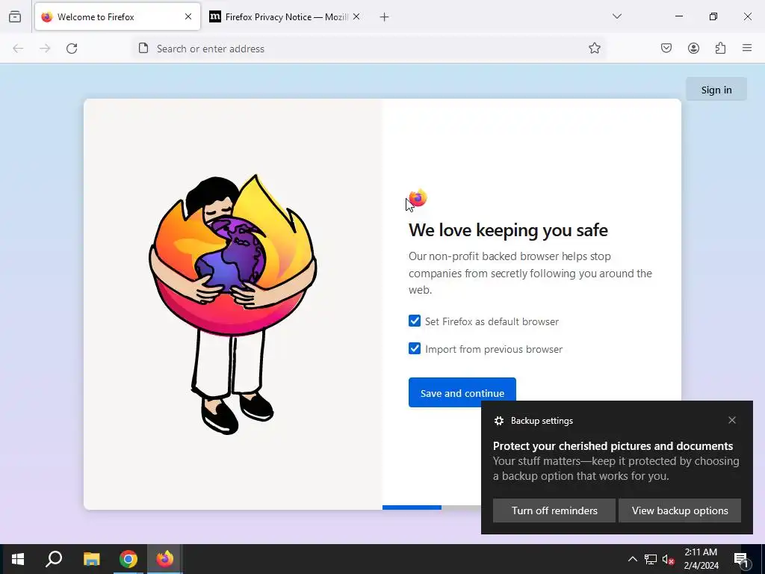Open the Windows Start menu
The image size is (765, 574).
[x=18, y=559]
